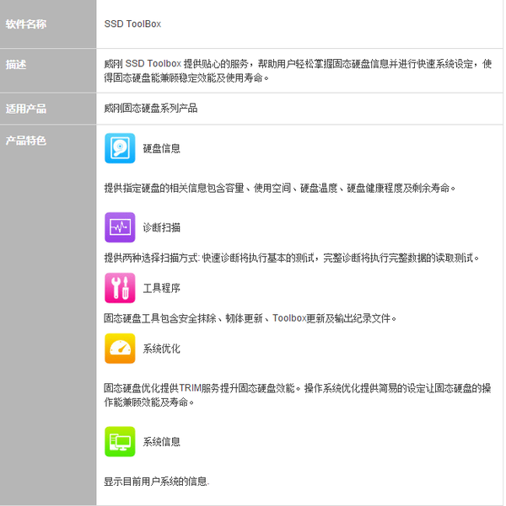Select the 工具程序 heading text
Image resolution: width=506 pixels, height=506 pixels.
[161, 288]
